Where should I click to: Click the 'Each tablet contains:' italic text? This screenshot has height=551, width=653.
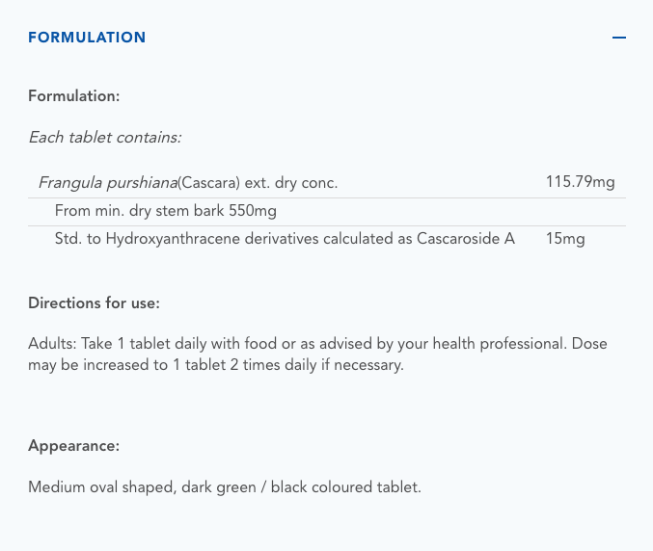104,137
